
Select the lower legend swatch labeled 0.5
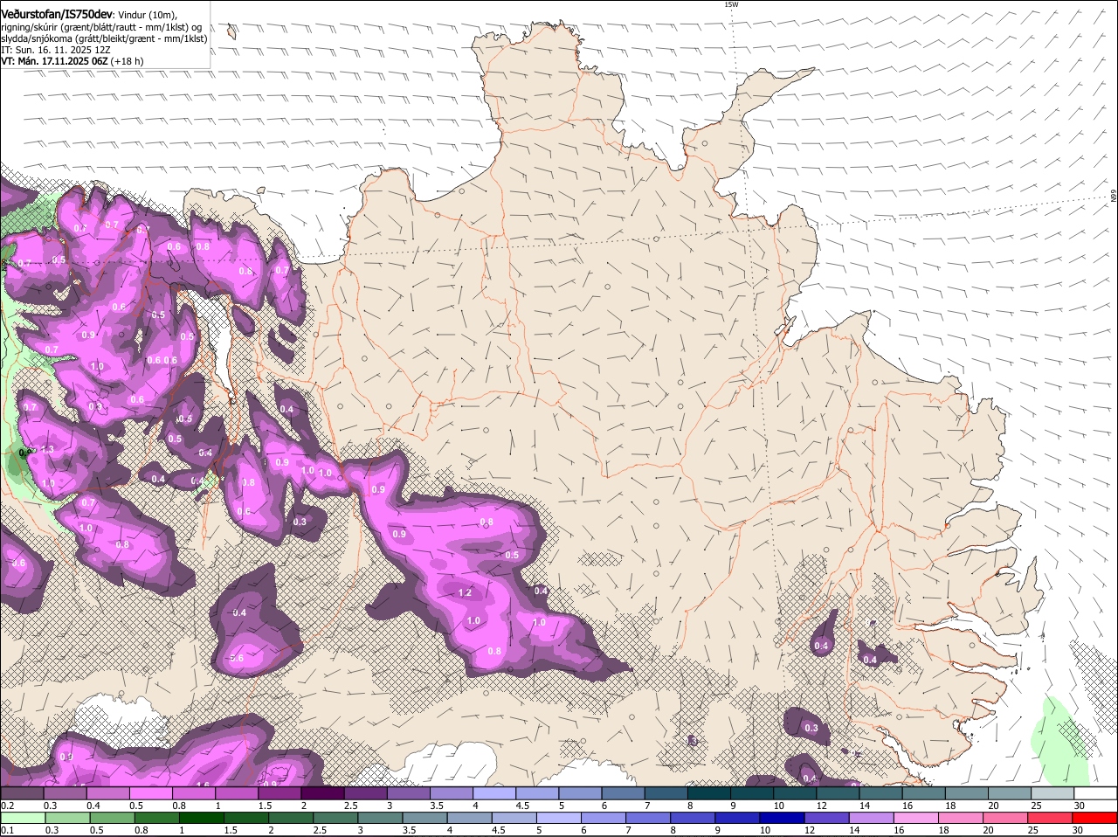(112, 819)
